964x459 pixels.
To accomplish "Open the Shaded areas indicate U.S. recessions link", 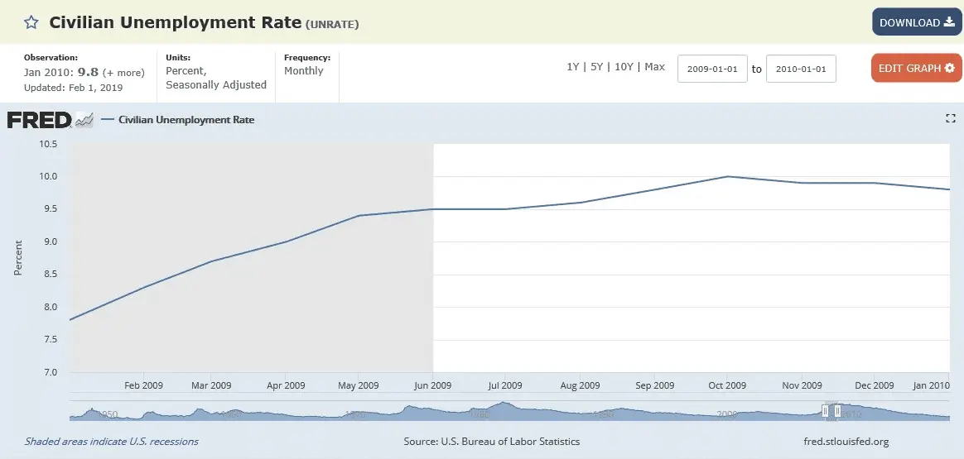I will tap(112, 442).
